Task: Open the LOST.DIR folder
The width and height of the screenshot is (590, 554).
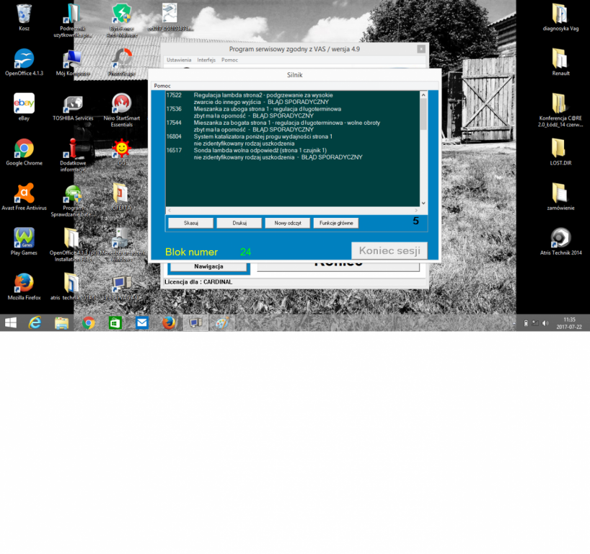Action: (560, 152)
